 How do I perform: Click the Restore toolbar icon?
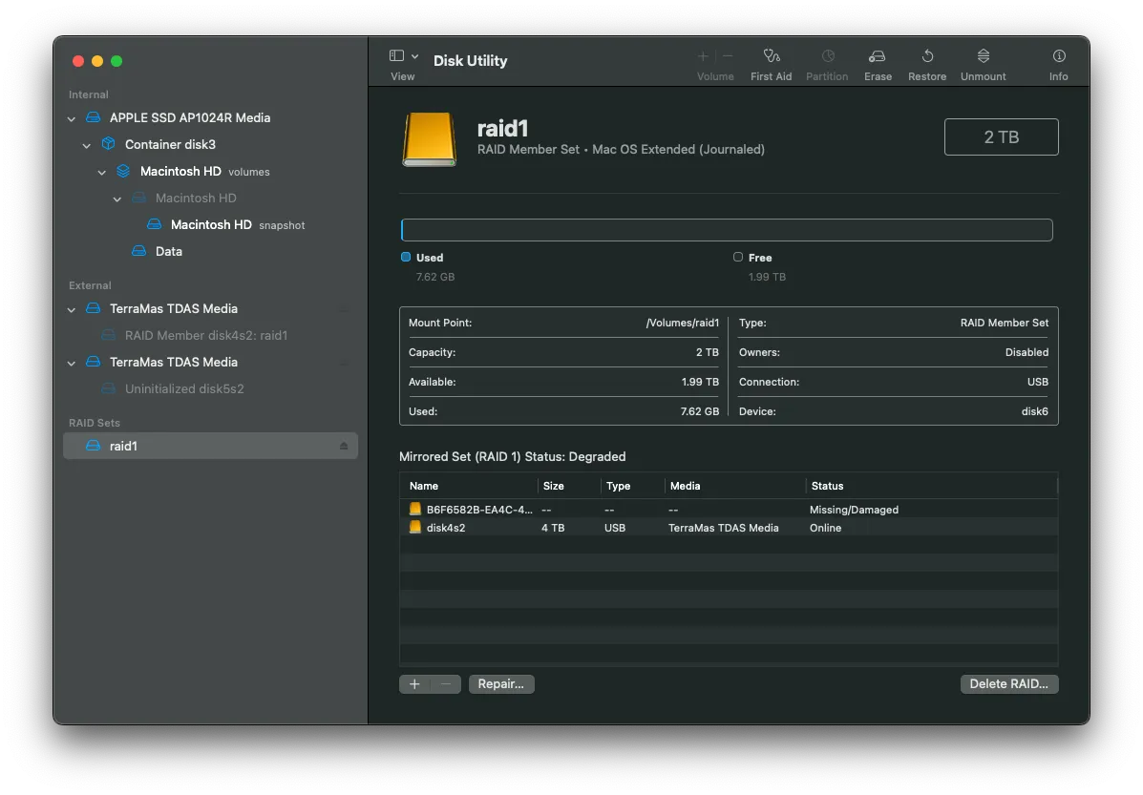[926, 57]
